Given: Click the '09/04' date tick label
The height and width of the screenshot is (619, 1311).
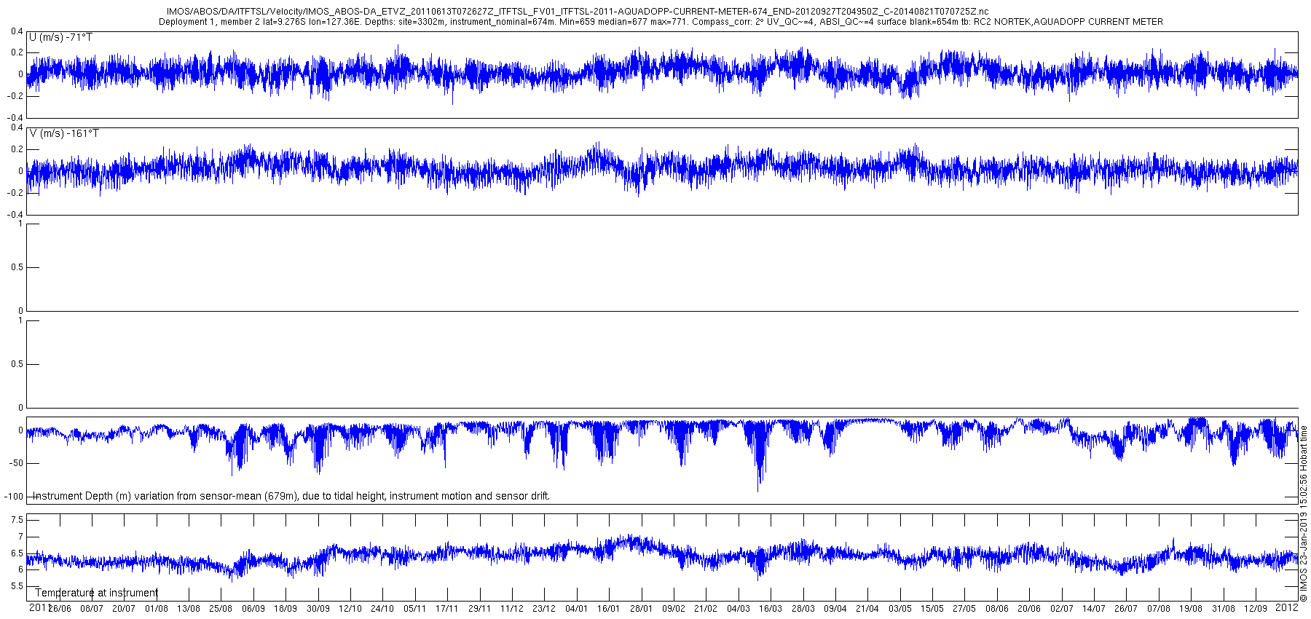Looking at the screenshot, I should click(x=835, y=609).
